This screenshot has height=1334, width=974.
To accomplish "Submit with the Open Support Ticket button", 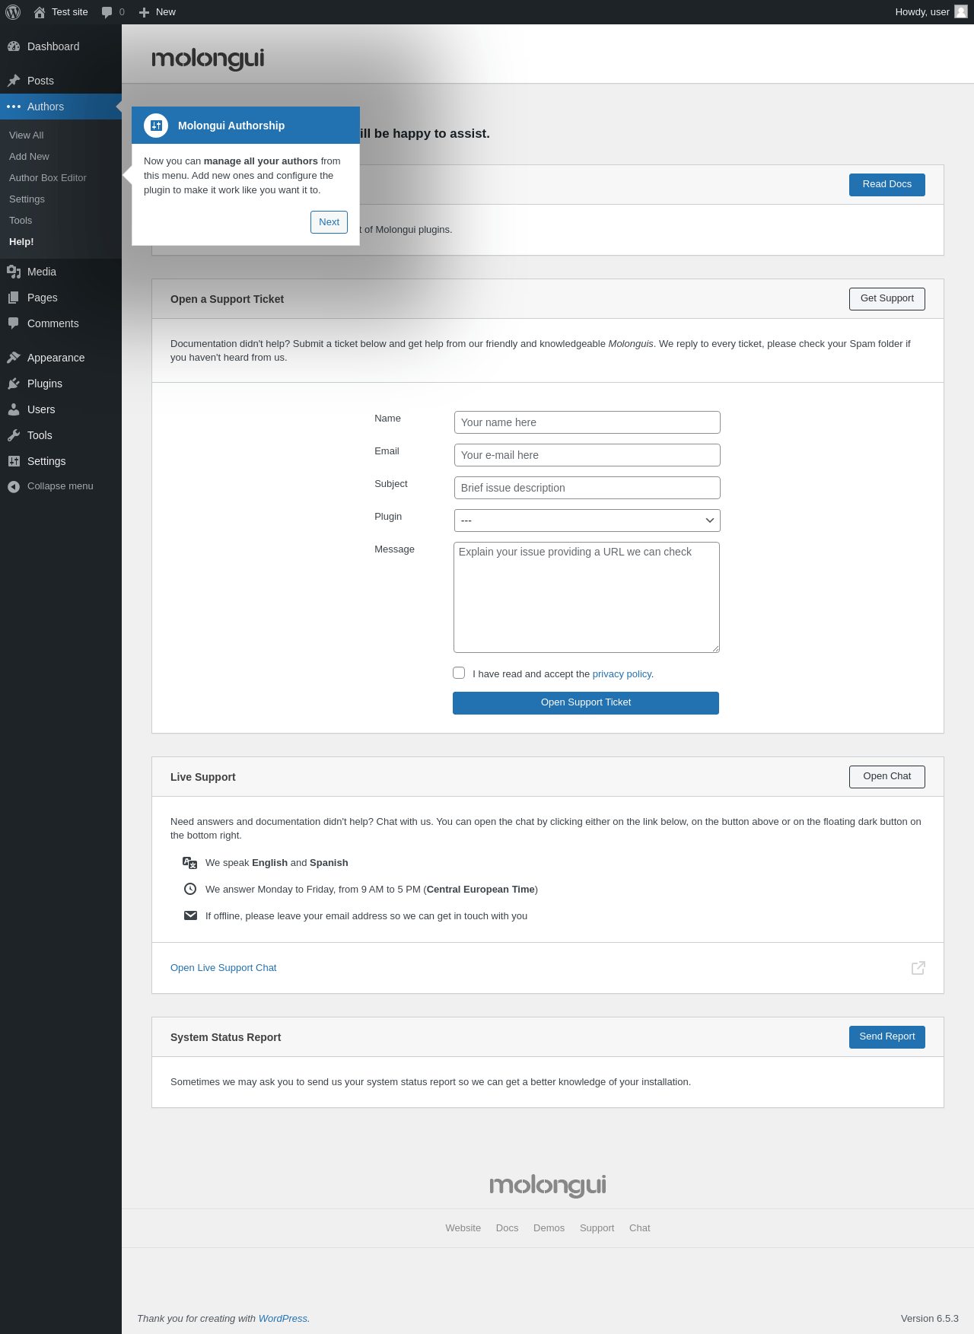I will [x=586, y=703].
